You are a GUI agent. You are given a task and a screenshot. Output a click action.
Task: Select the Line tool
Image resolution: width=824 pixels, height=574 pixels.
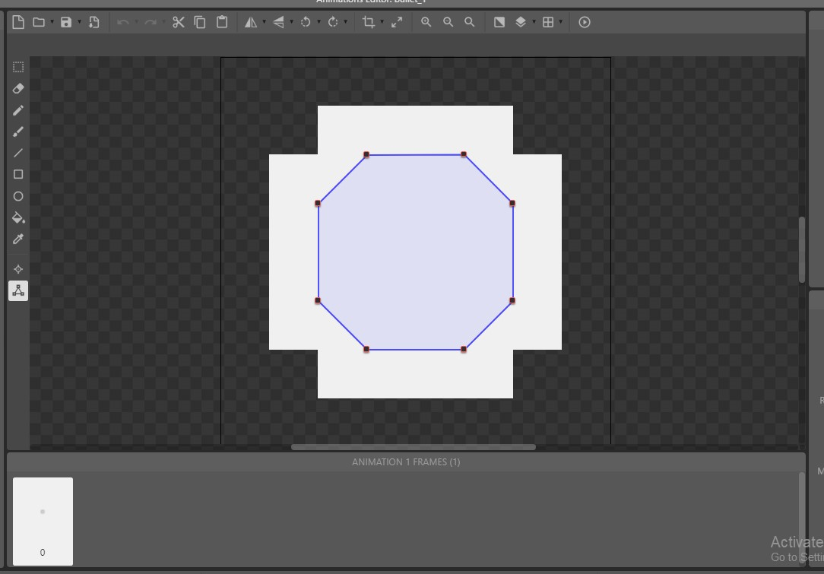[x=18, y=153]
